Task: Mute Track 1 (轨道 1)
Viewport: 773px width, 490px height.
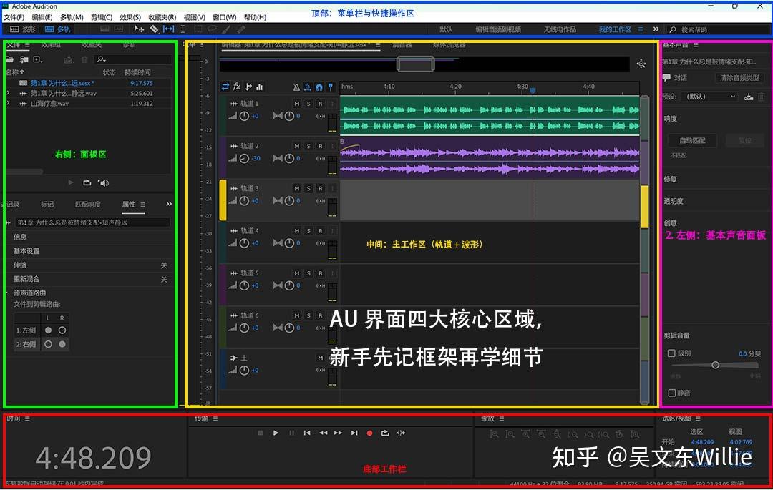Action: [x=297, y=104]
